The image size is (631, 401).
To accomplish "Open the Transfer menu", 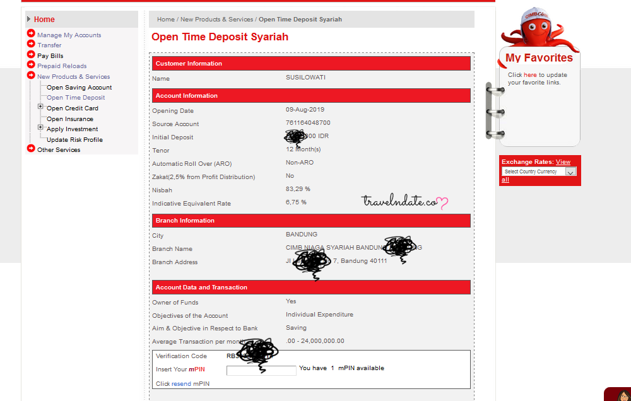I will click(x=49, y=45).
